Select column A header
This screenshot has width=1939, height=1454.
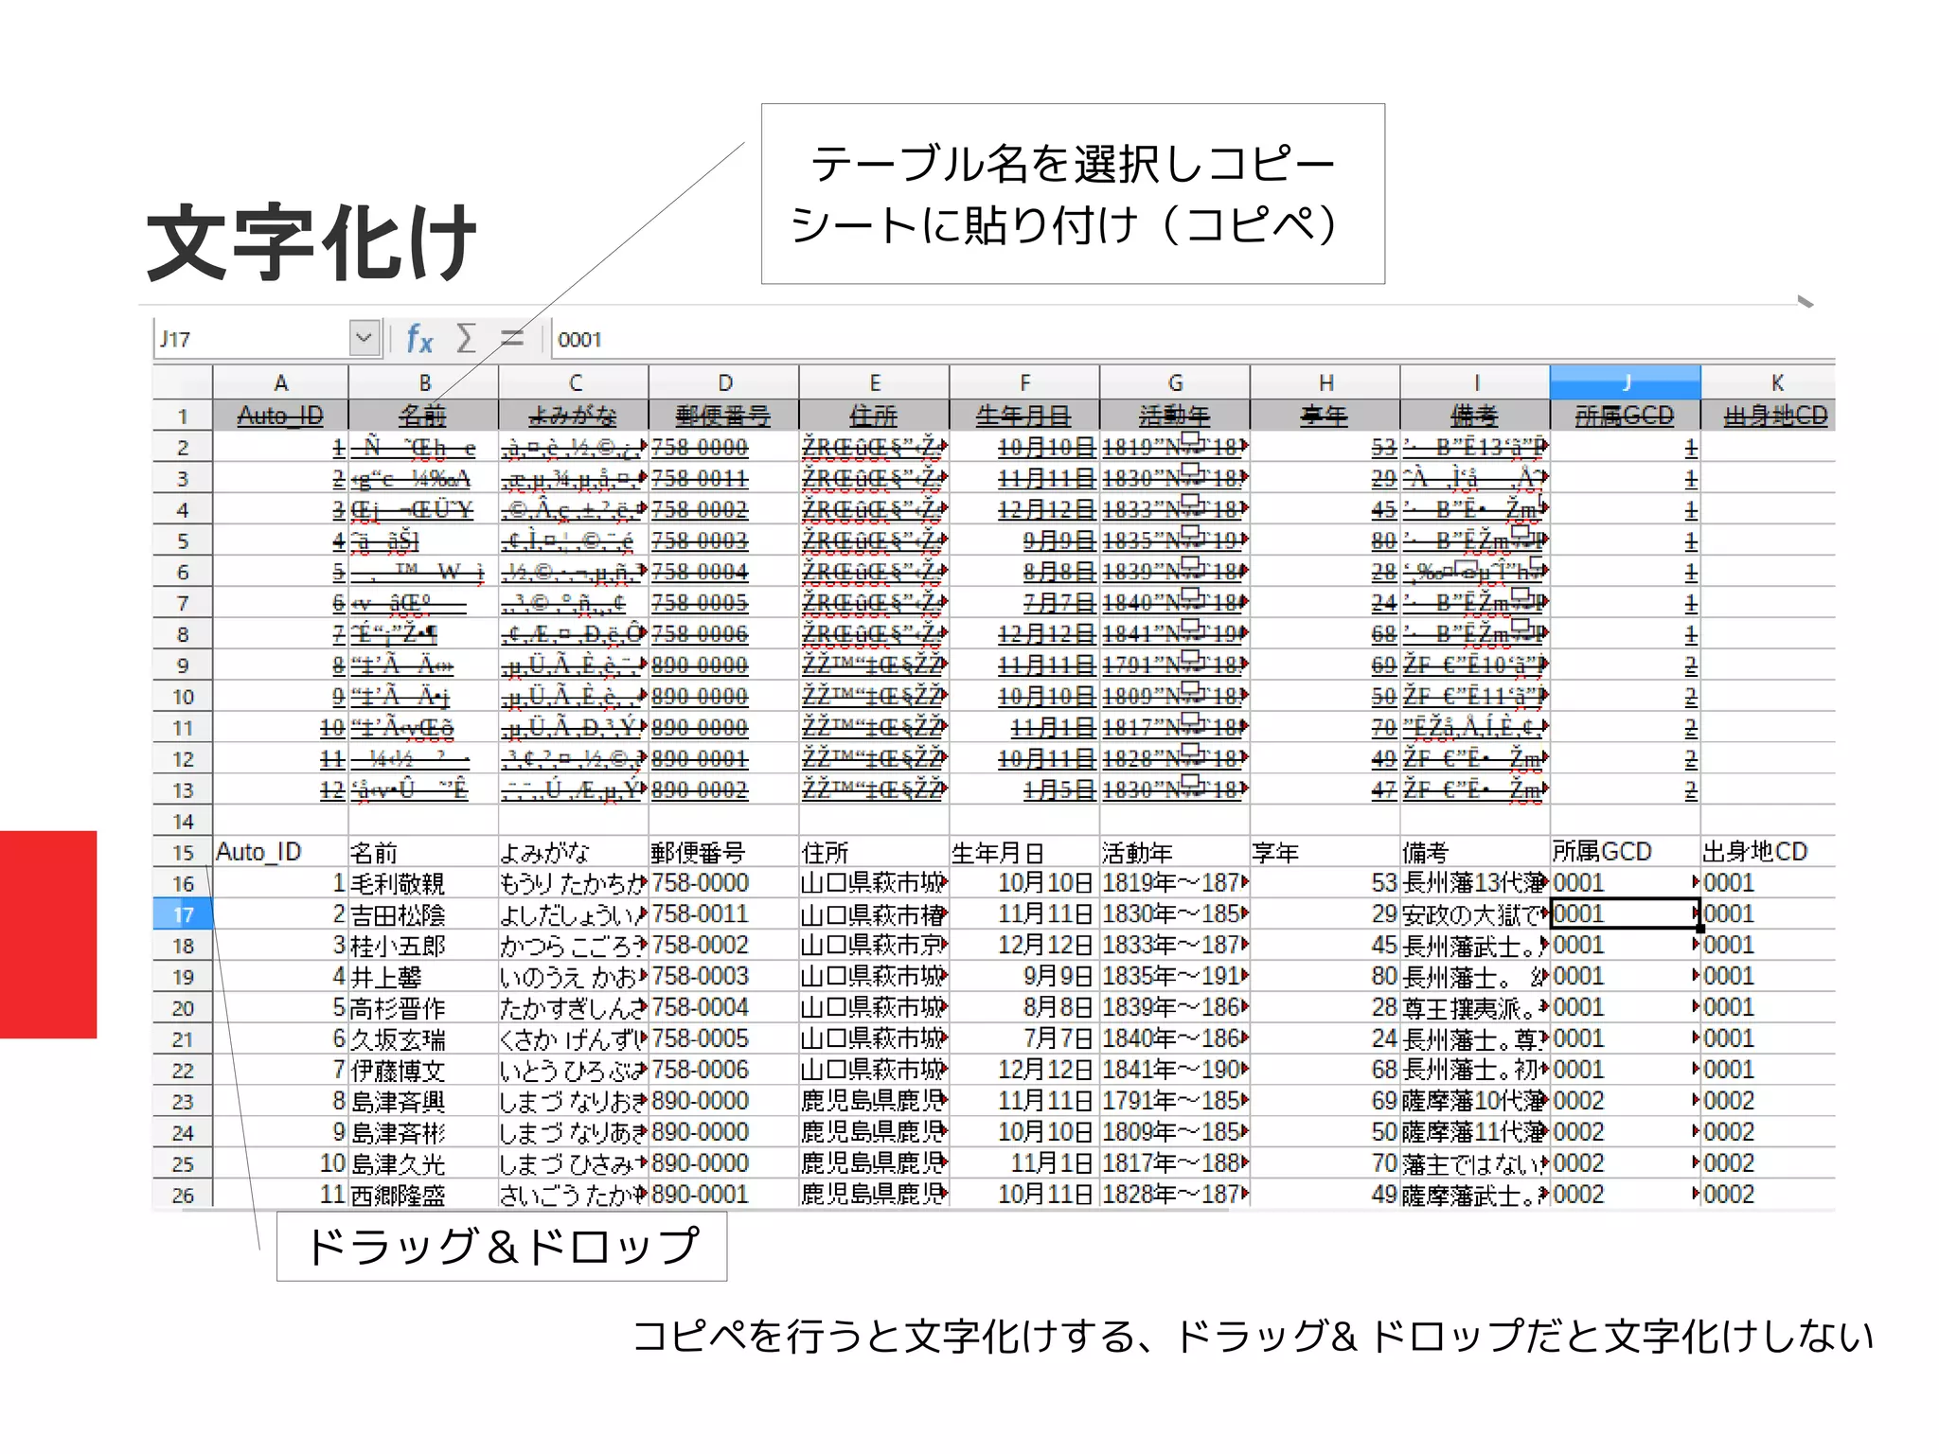[280, 382]
